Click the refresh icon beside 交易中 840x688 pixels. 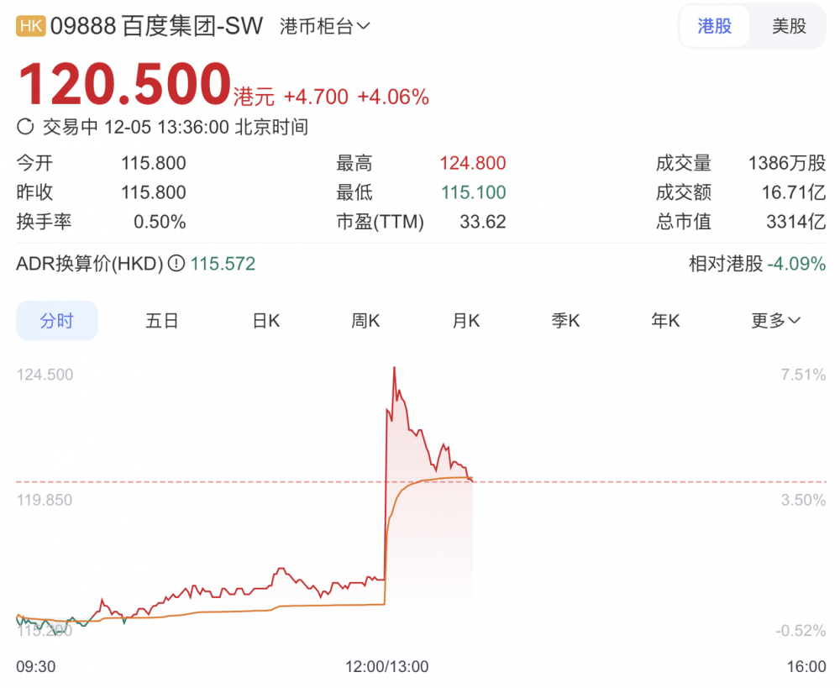click(25, 128)
